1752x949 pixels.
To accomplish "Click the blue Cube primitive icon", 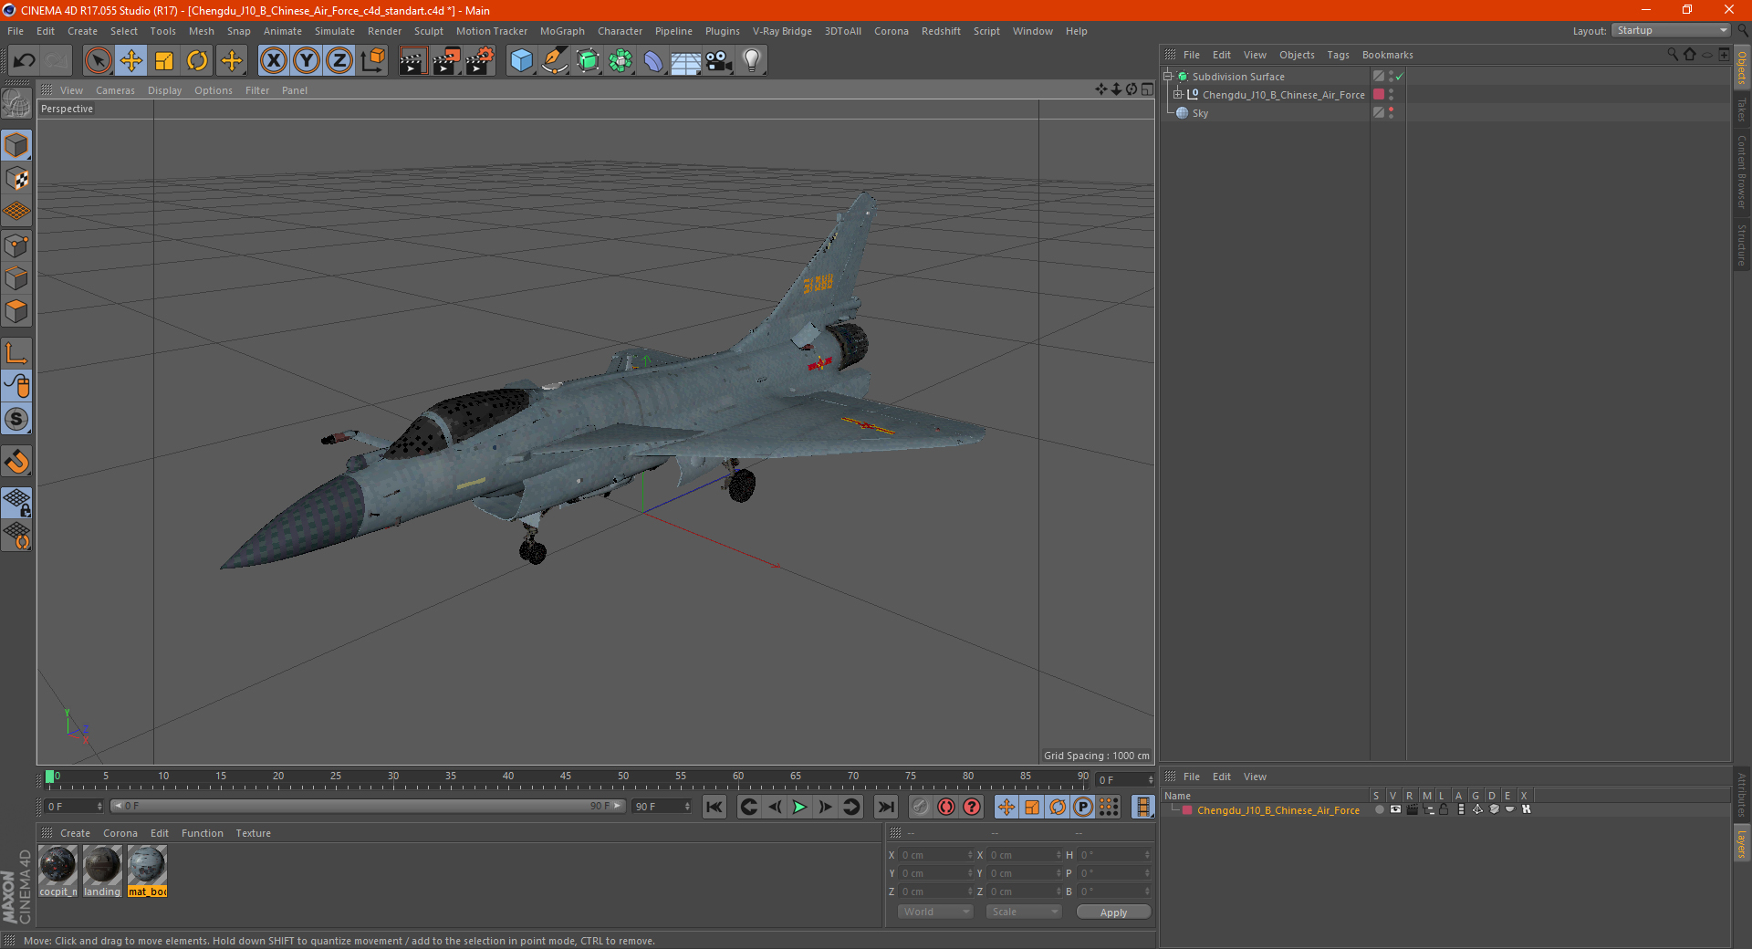I will point(521,61).
